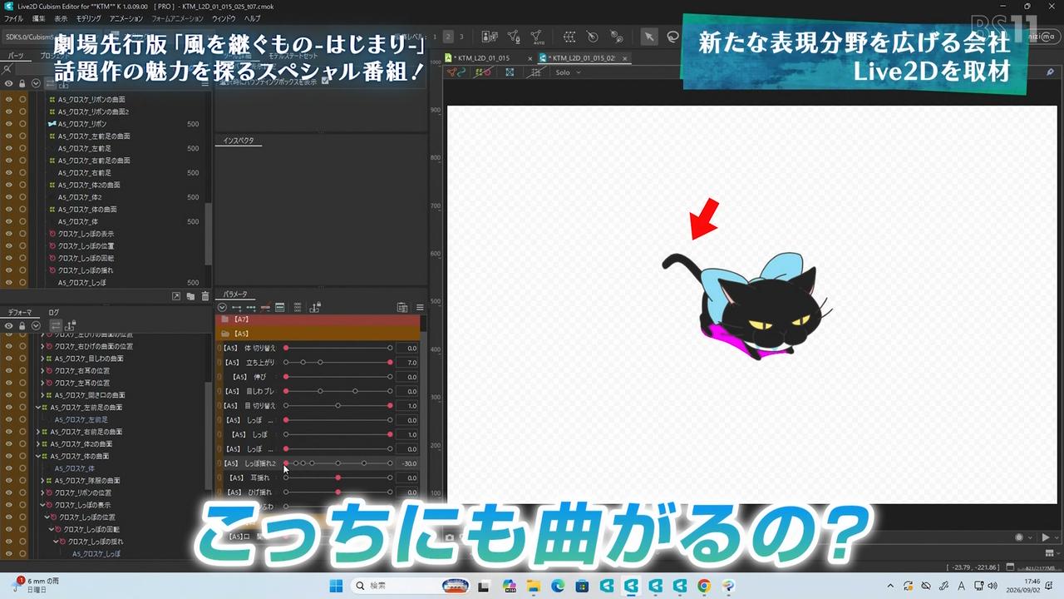This screenshot has width=1064, height=599.
Task: Hide A5_クロスケ_リボン visibility eye
Action: (9, 124)
